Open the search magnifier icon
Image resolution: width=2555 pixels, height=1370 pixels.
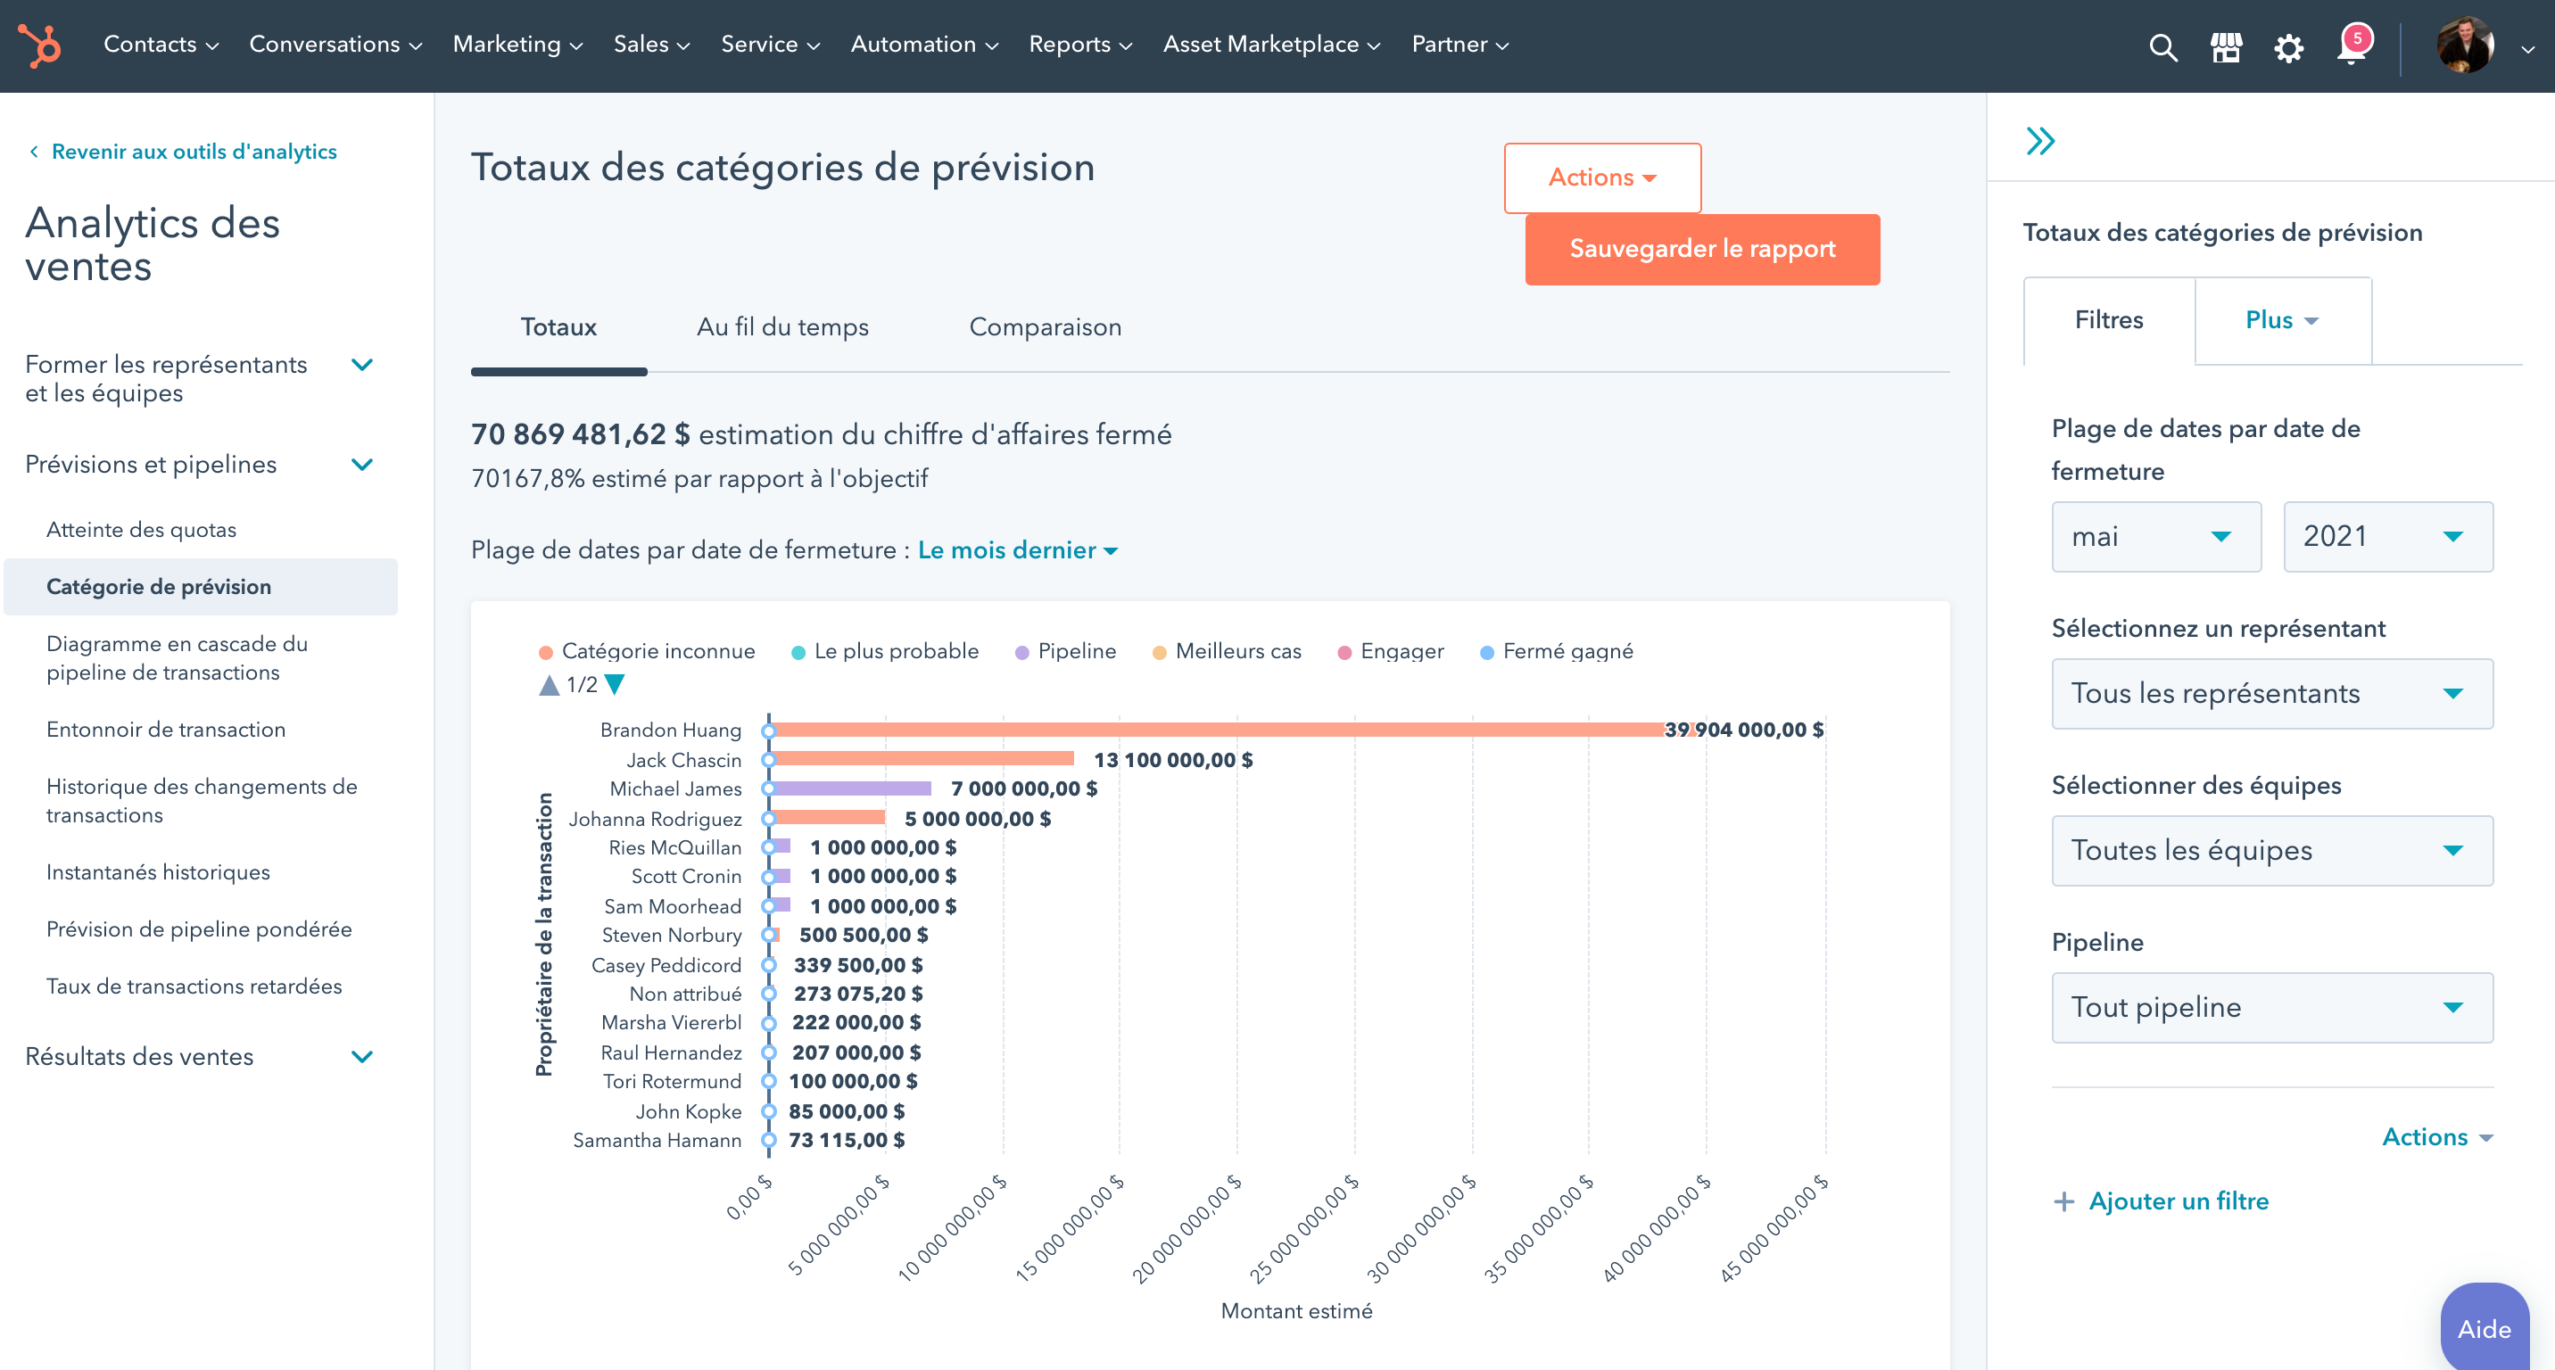click(2162, 46)
